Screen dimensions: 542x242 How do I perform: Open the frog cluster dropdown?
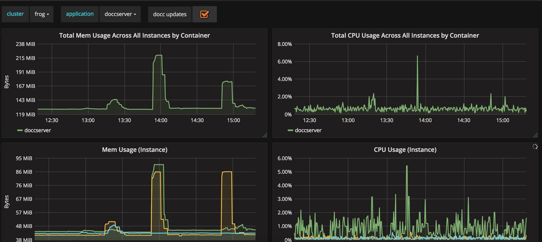click(42, 14)
